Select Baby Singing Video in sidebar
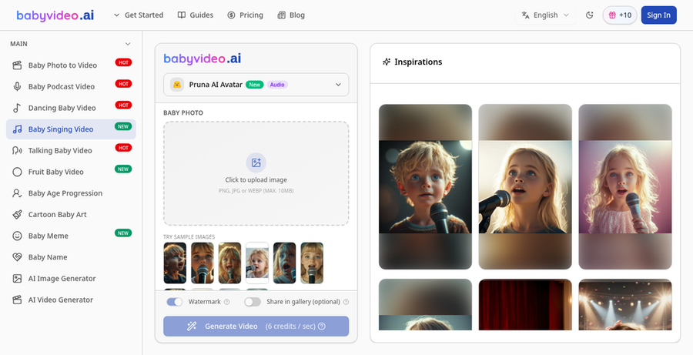 (x=71, y=129)
